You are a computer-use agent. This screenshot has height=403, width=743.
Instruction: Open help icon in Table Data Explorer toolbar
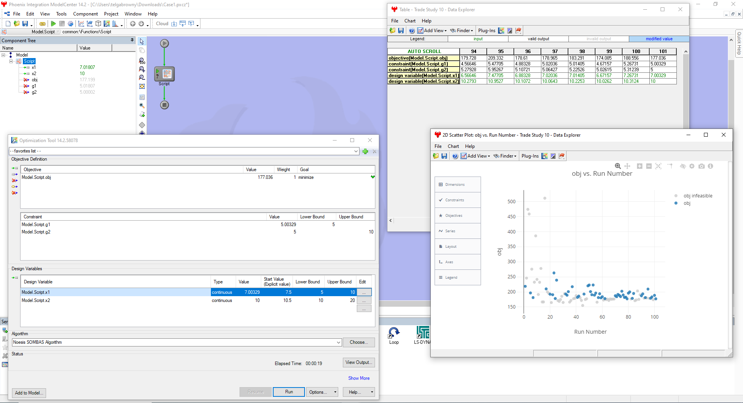[x=412, y=31]
